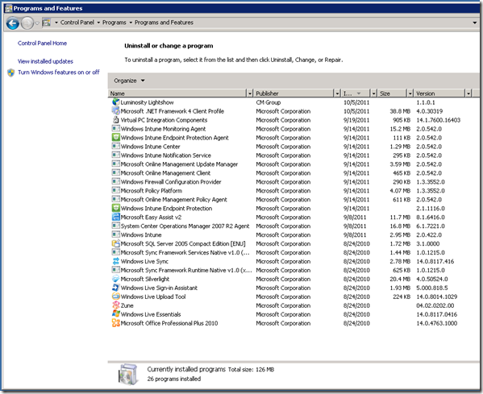
Task: Sort by the Size column header
Action: 392,93
